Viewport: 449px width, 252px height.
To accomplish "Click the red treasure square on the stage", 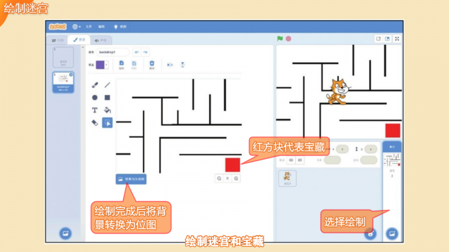I will pos(392,130).
